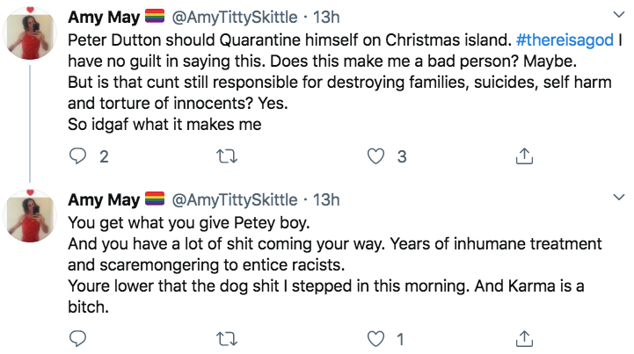
Task: Reply to the 'Petey boy' tweet
Action: 77,337
